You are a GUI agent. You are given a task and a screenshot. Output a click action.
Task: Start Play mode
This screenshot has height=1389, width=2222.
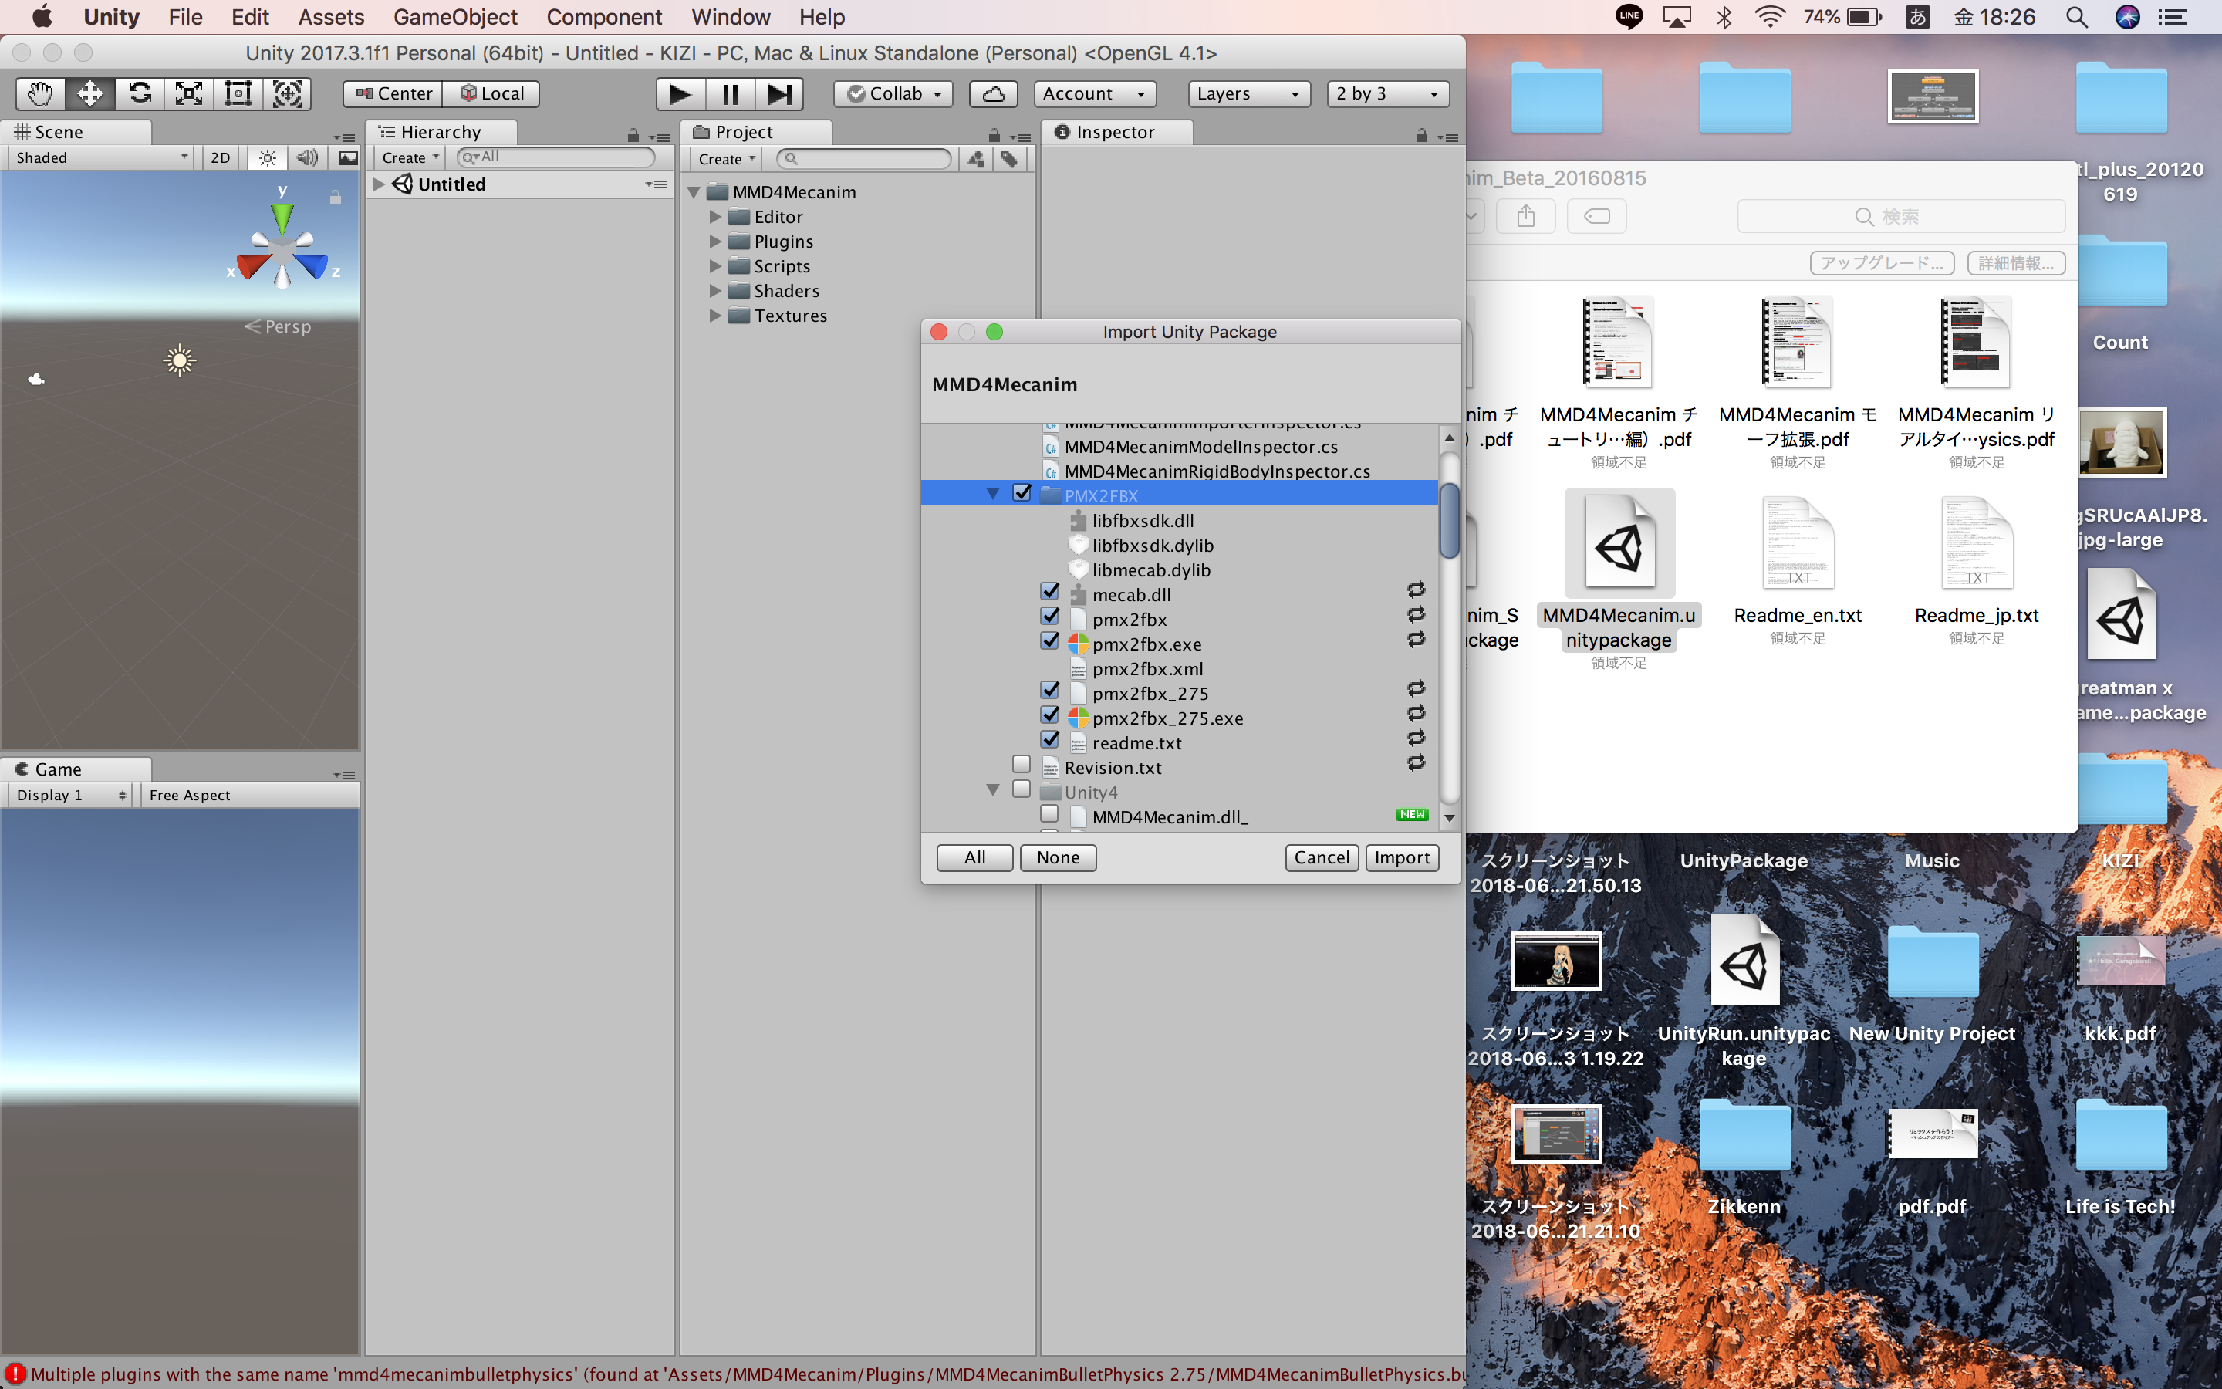(680, 93)
